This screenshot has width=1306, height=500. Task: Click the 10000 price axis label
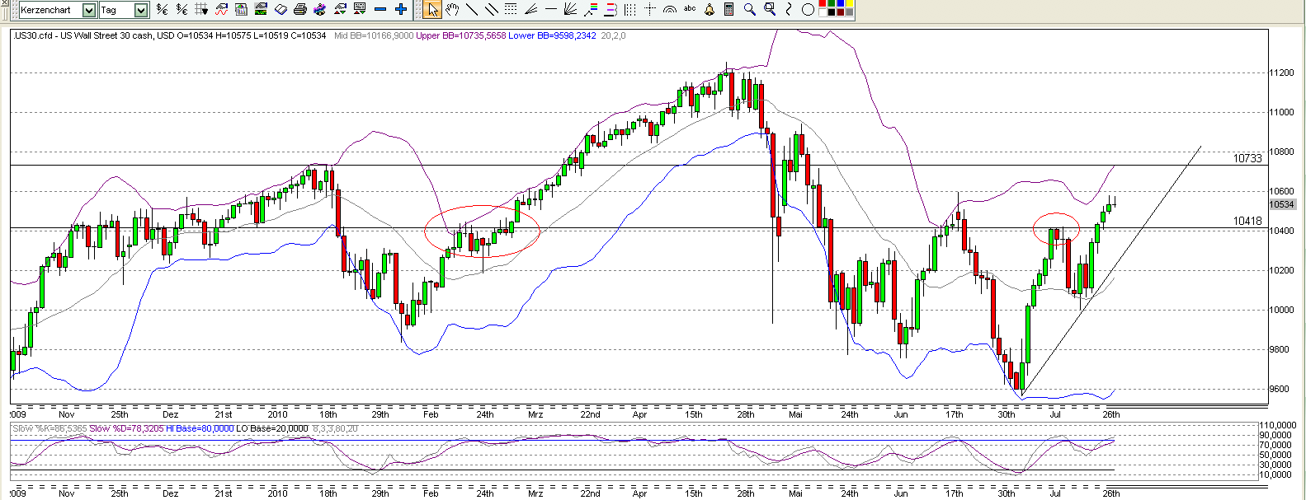(x=1282, y=311)
